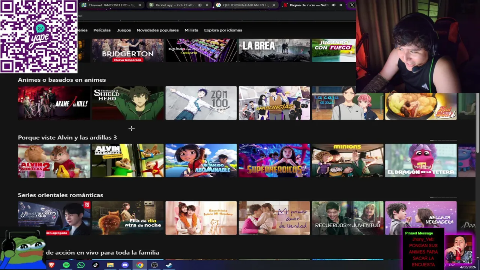Screen dimensions: 480x270
Task: Click the 'Alvin' row page indicator dots
Action: [x=443, y=140]
